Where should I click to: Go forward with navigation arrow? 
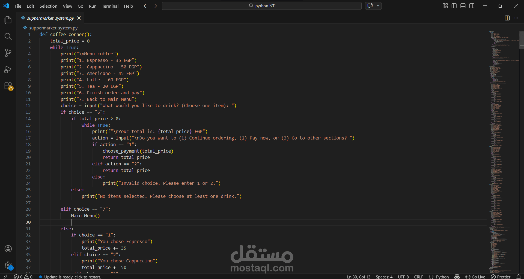click(155, 6)
